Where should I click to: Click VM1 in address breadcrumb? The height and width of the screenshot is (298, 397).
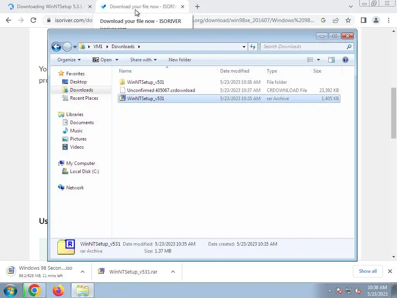(x=98, y=47)
